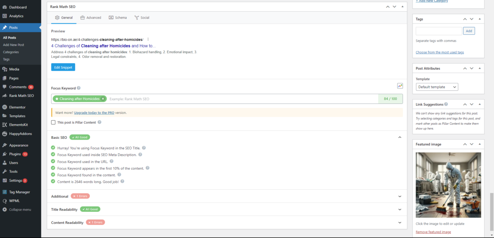
Task: Click the Remove featured image link
Action: point(433,232)
